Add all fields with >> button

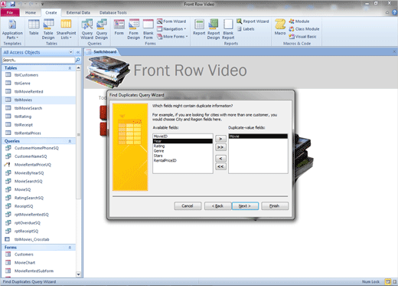220,147
